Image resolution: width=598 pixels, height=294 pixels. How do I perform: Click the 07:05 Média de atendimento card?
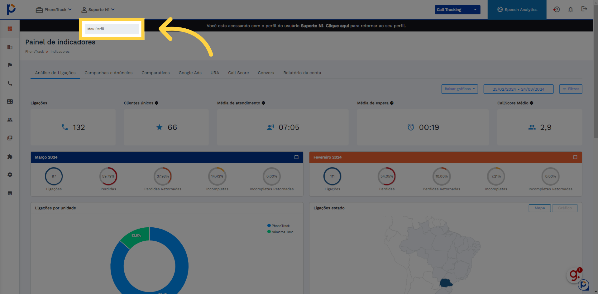(x=283, y=127)
